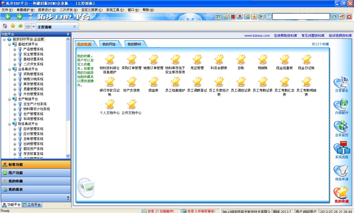Click the 用户功能 panel button
354x213 pixels.
[x=36, y=173]
